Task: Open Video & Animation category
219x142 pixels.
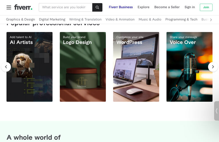Action: 120,19
